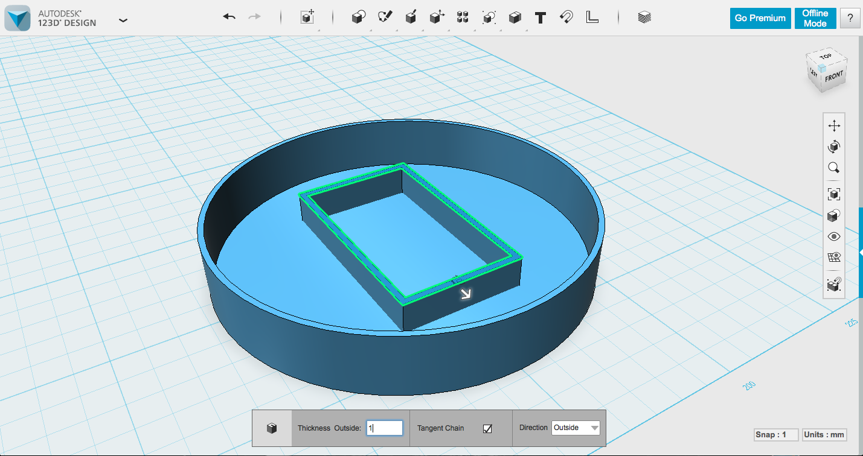Click the Fit view icon on the sidebar
Viewport: 863px width, 456px height.
[834, 194]
